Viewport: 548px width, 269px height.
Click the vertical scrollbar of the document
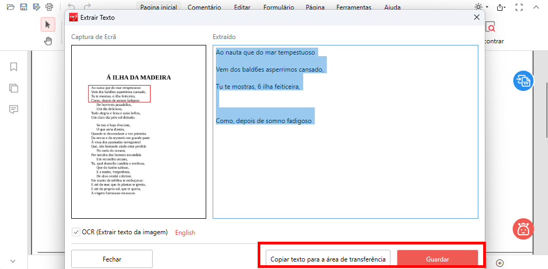[x=546, y=110]
